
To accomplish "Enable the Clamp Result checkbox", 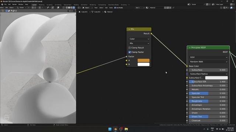I will point(129,48).
